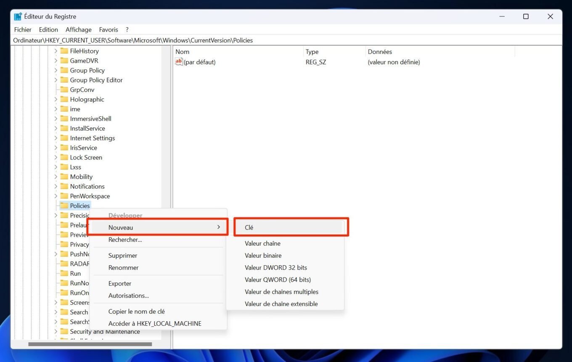The image size is (572, 362).
Task: Open the Favoris menu
Action: coord(109,29)
